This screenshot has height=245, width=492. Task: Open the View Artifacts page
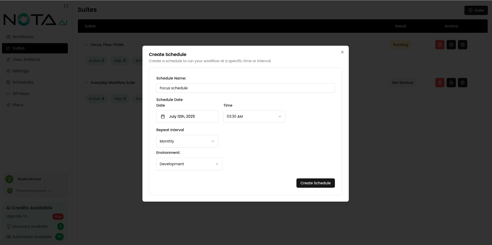pos(26,59)
